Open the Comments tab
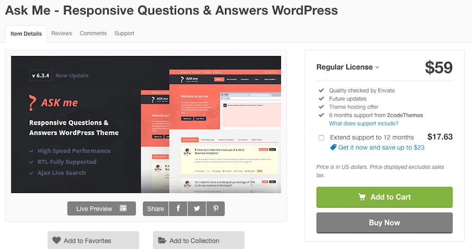 coord(93,34)
